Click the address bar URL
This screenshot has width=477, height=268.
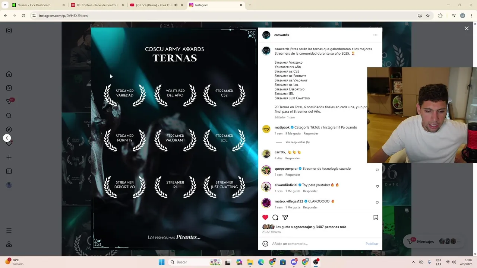[x=64, y=16]
